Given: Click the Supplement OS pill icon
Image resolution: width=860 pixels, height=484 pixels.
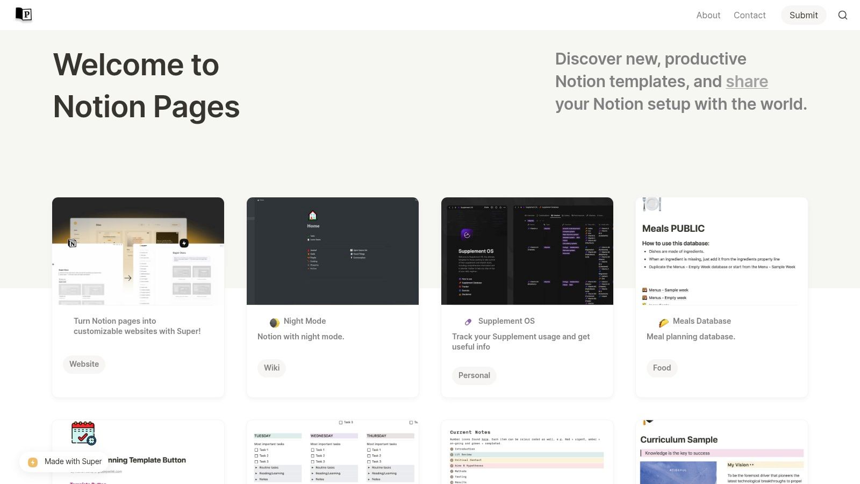Looking at the screenshot, I should (x=468, y=322).
